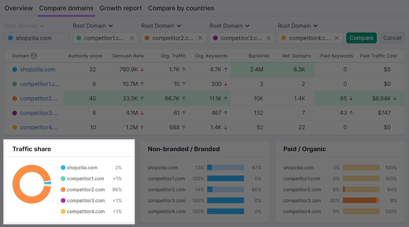Remove competitor1.c... using its X icon
409x227 pixels.
point(132,38)
